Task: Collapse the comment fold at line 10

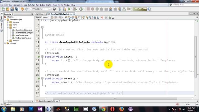Action: 42,27
